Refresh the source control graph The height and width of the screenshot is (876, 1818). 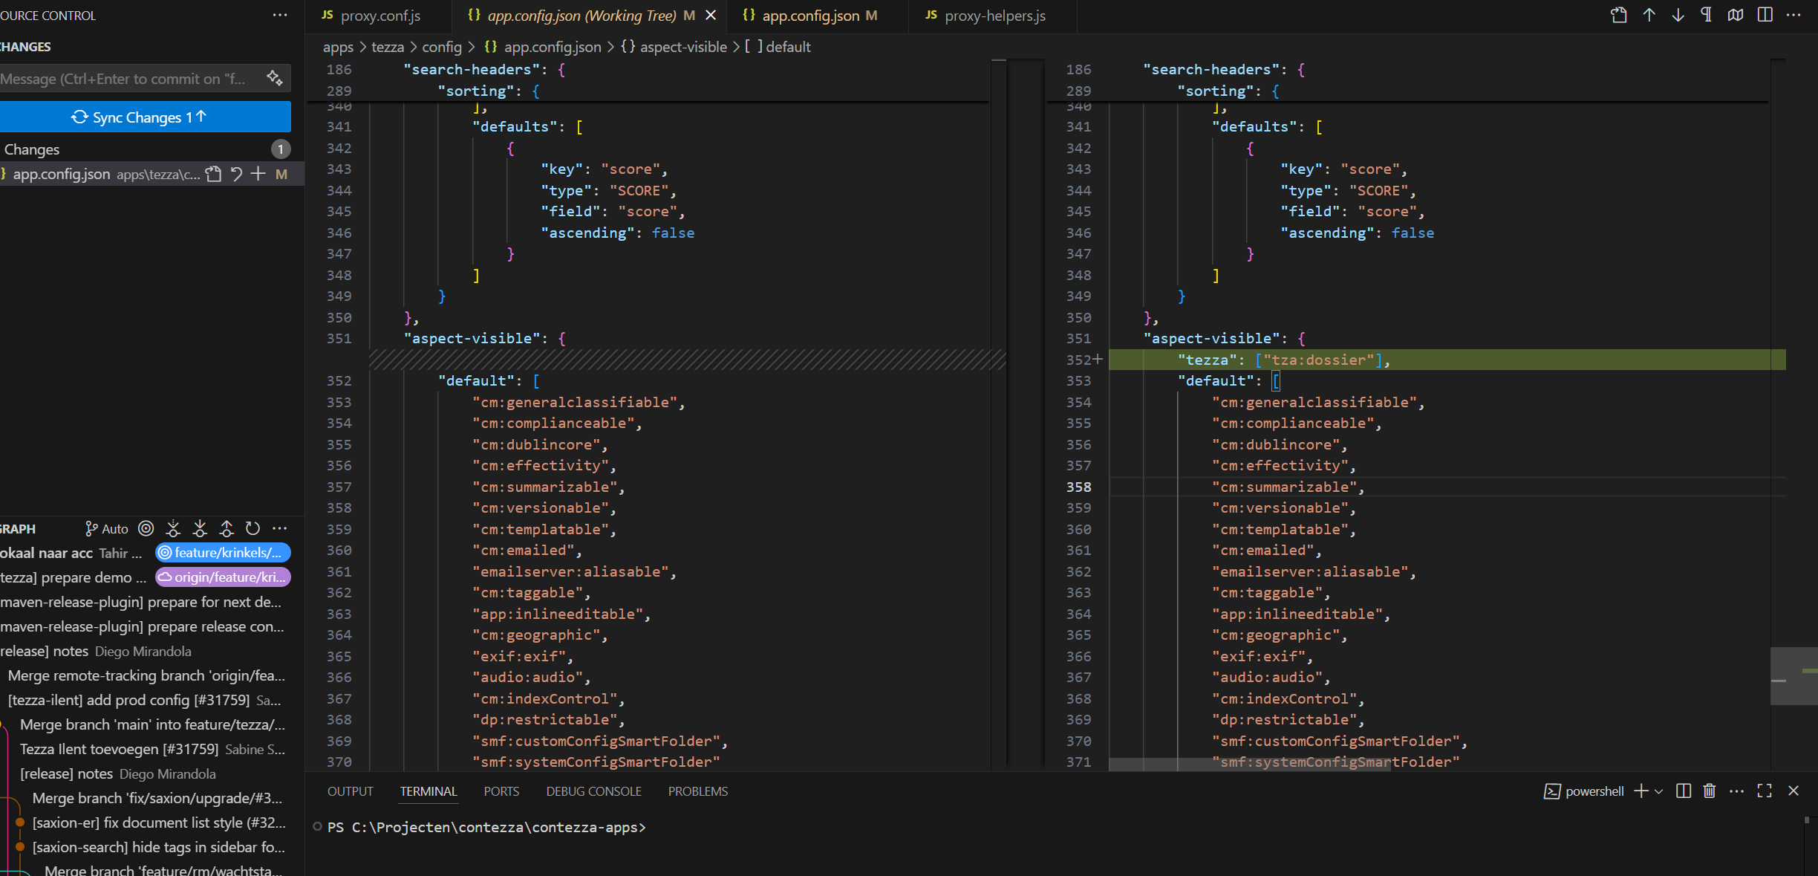[x=253, y=528]
